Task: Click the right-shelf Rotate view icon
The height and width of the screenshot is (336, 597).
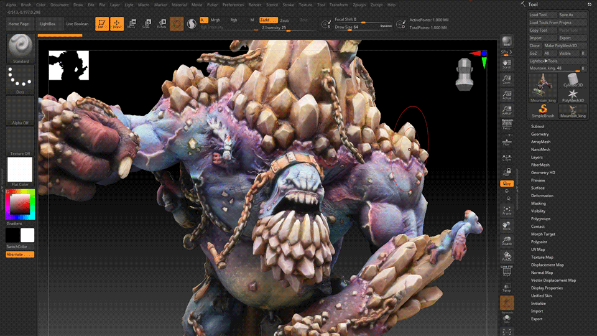Action: [506, 256]
